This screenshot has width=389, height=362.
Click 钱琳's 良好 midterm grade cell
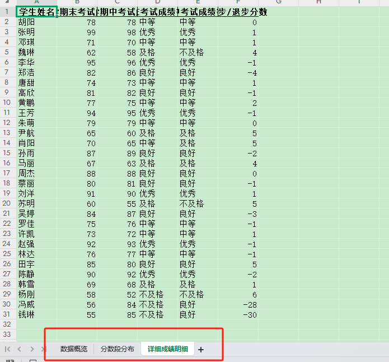click(198, 314)
